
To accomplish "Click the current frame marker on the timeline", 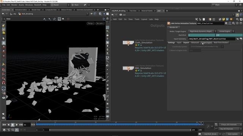I will pos(201,123).
